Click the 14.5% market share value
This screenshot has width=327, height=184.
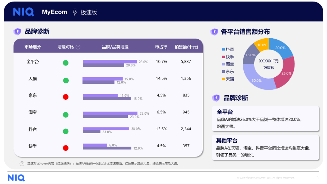tap(161, 79)
